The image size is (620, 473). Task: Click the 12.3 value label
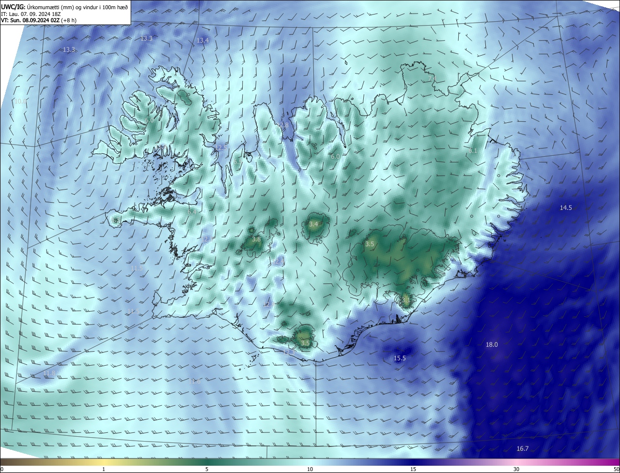pos(289,352)
